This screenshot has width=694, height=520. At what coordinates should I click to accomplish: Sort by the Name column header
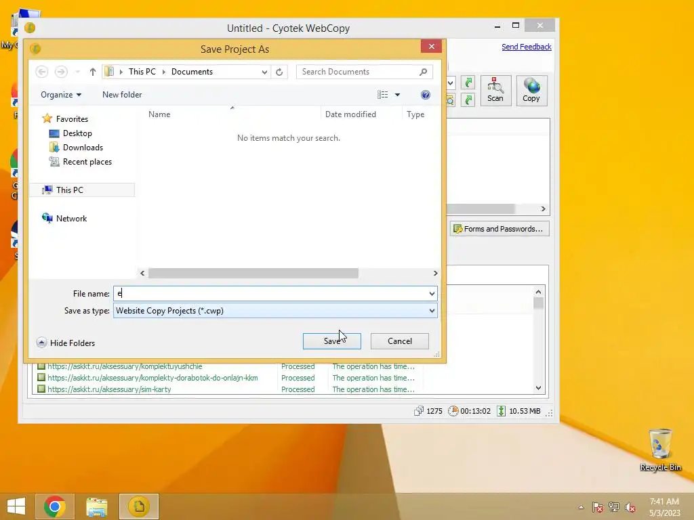159,114
